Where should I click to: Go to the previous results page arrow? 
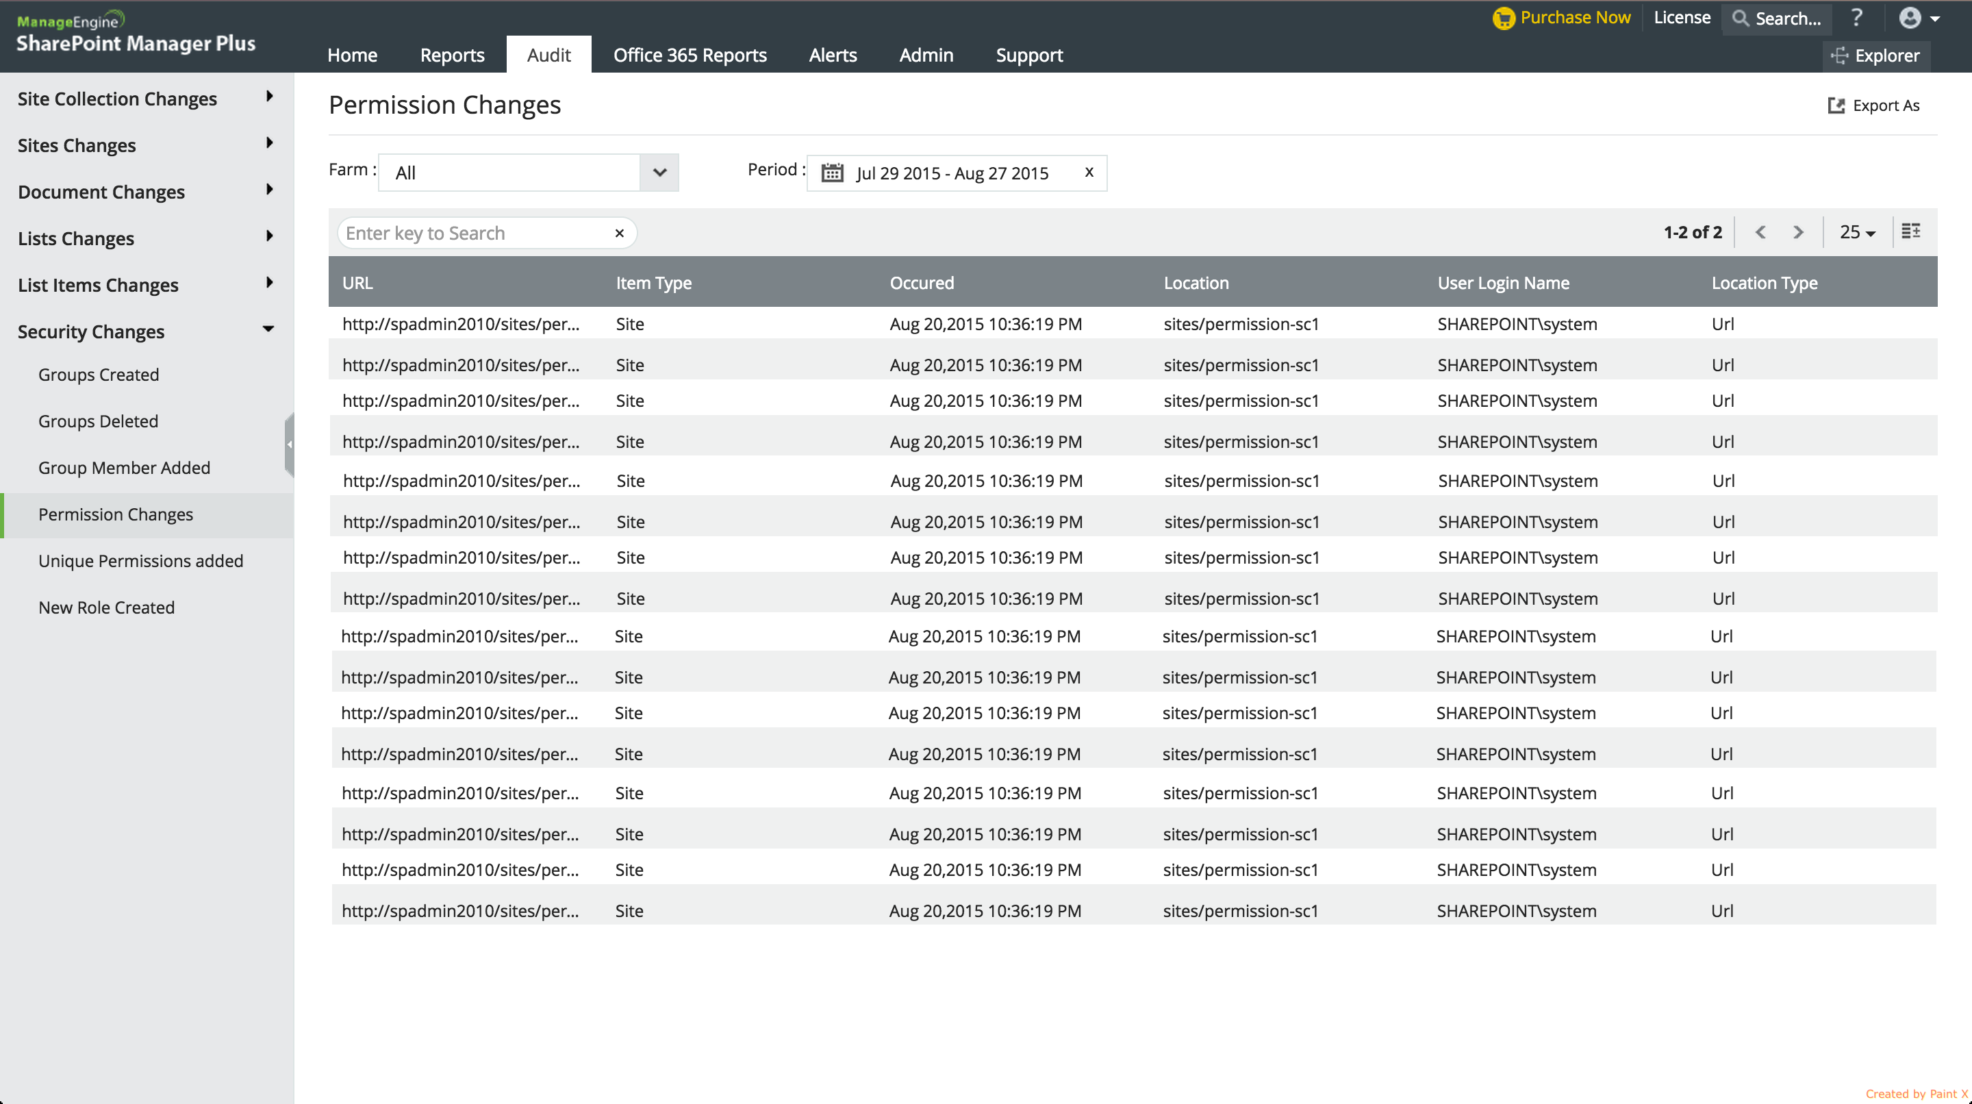tap(1760, 232)
